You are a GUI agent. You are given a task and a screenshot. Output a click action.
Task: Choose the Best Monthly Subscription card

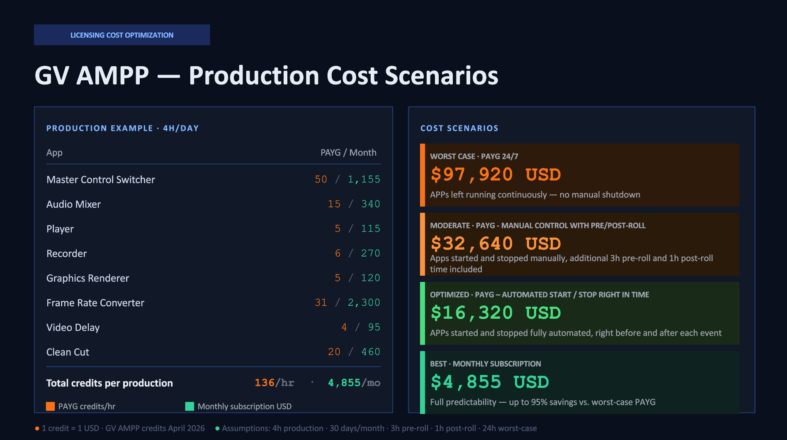pyautogui.click(x=580, y=382)
